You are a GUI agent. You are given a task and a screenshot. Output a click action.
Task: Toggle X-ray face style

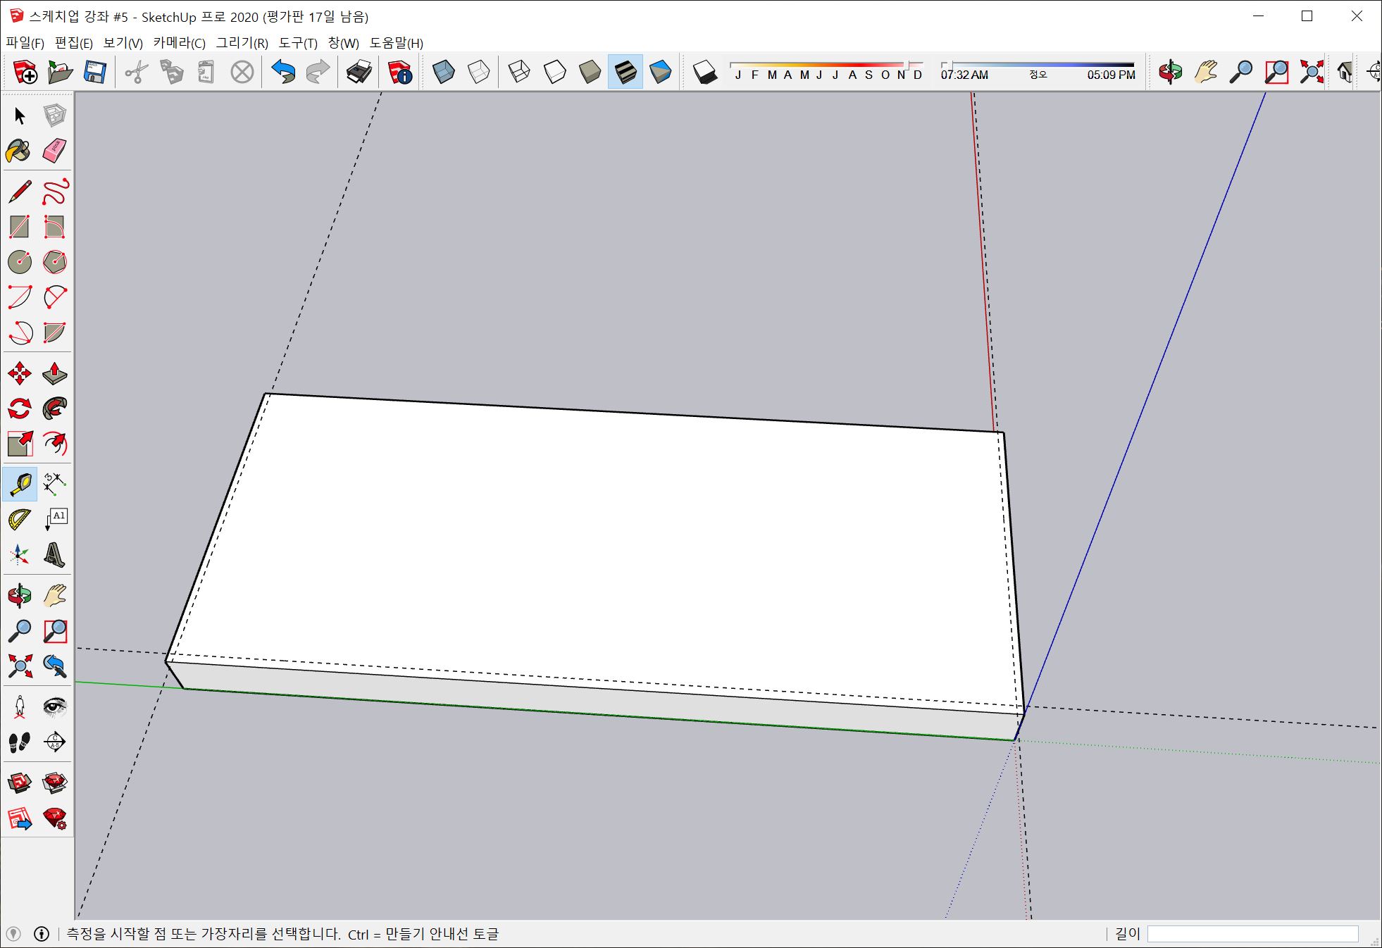[x=443, y=72]
